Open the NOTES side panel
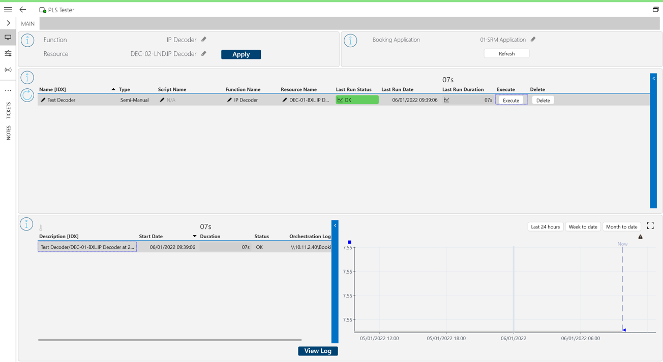Image resolution: width=663 pixels, height=362 pixels. coord(8,133)
